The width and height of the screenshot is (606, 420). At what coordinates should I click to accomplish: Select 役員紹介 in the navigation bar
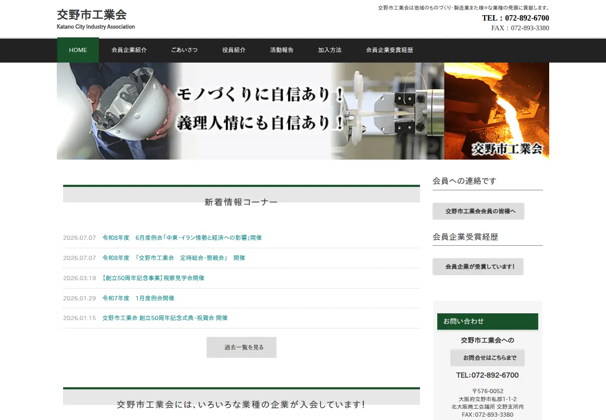tap(234, 50)
